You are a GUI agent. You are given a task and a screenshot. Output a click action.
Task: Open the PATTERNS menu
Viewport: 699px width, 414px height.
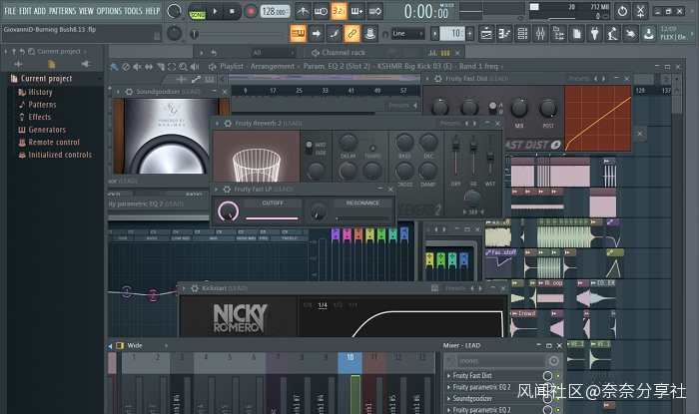coord(62,11)
